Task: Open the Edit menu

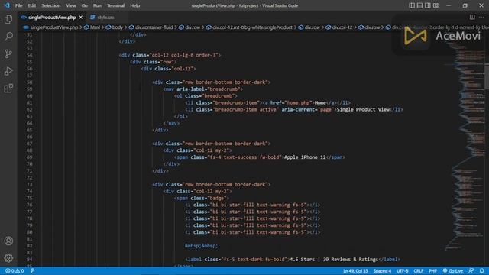Action: coord(32,5)
